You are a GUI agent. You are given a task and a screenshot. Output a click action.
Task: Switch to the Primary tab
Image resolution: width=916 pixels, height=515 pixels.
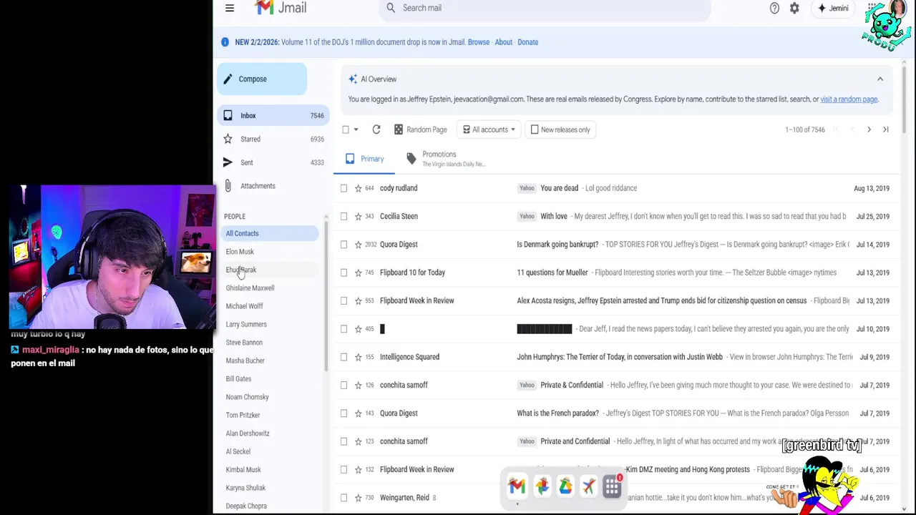[x=364, y=159]
